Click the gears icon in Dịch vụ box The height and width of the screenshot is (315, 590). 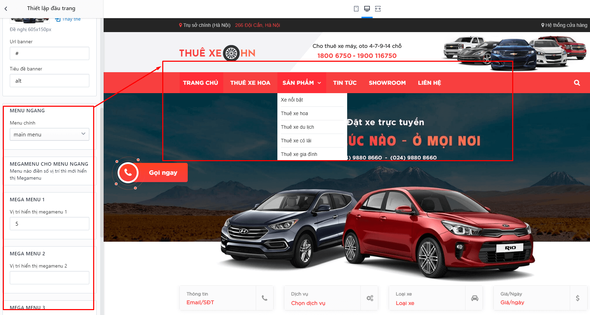point(370,298)
